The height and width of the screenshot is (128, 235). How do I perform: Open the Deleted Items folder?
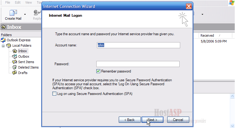click(28, 67)
